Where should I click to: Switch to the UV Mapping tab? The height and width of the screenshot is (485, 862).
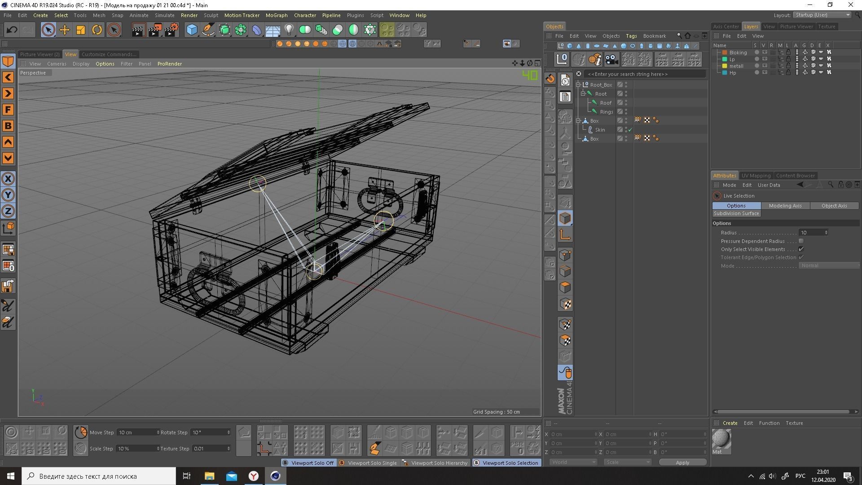pos(756,176)
